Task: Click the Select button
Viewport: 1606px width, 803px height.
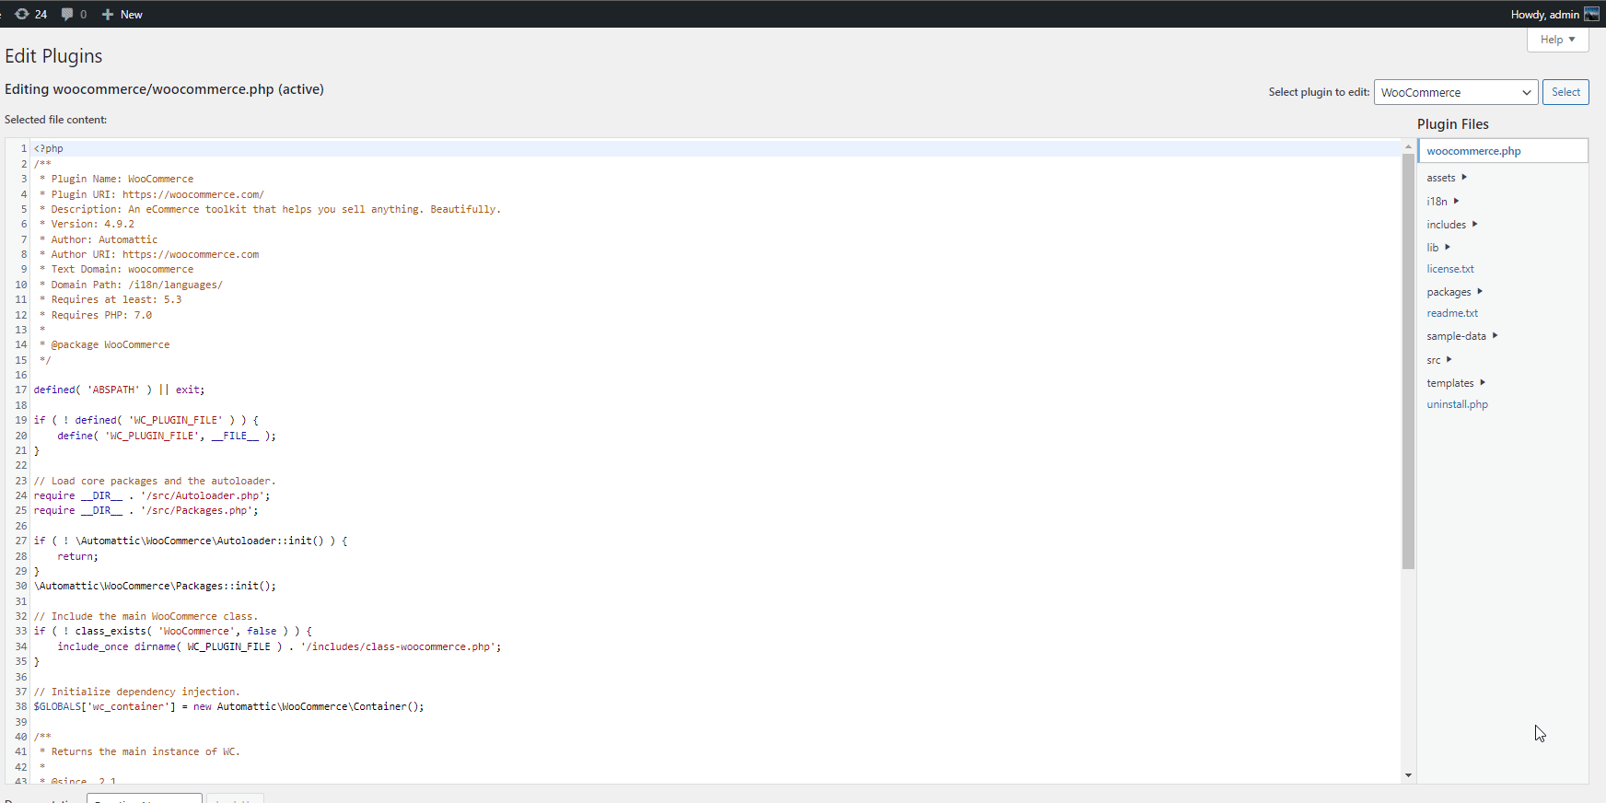Action: [1565, 92]
